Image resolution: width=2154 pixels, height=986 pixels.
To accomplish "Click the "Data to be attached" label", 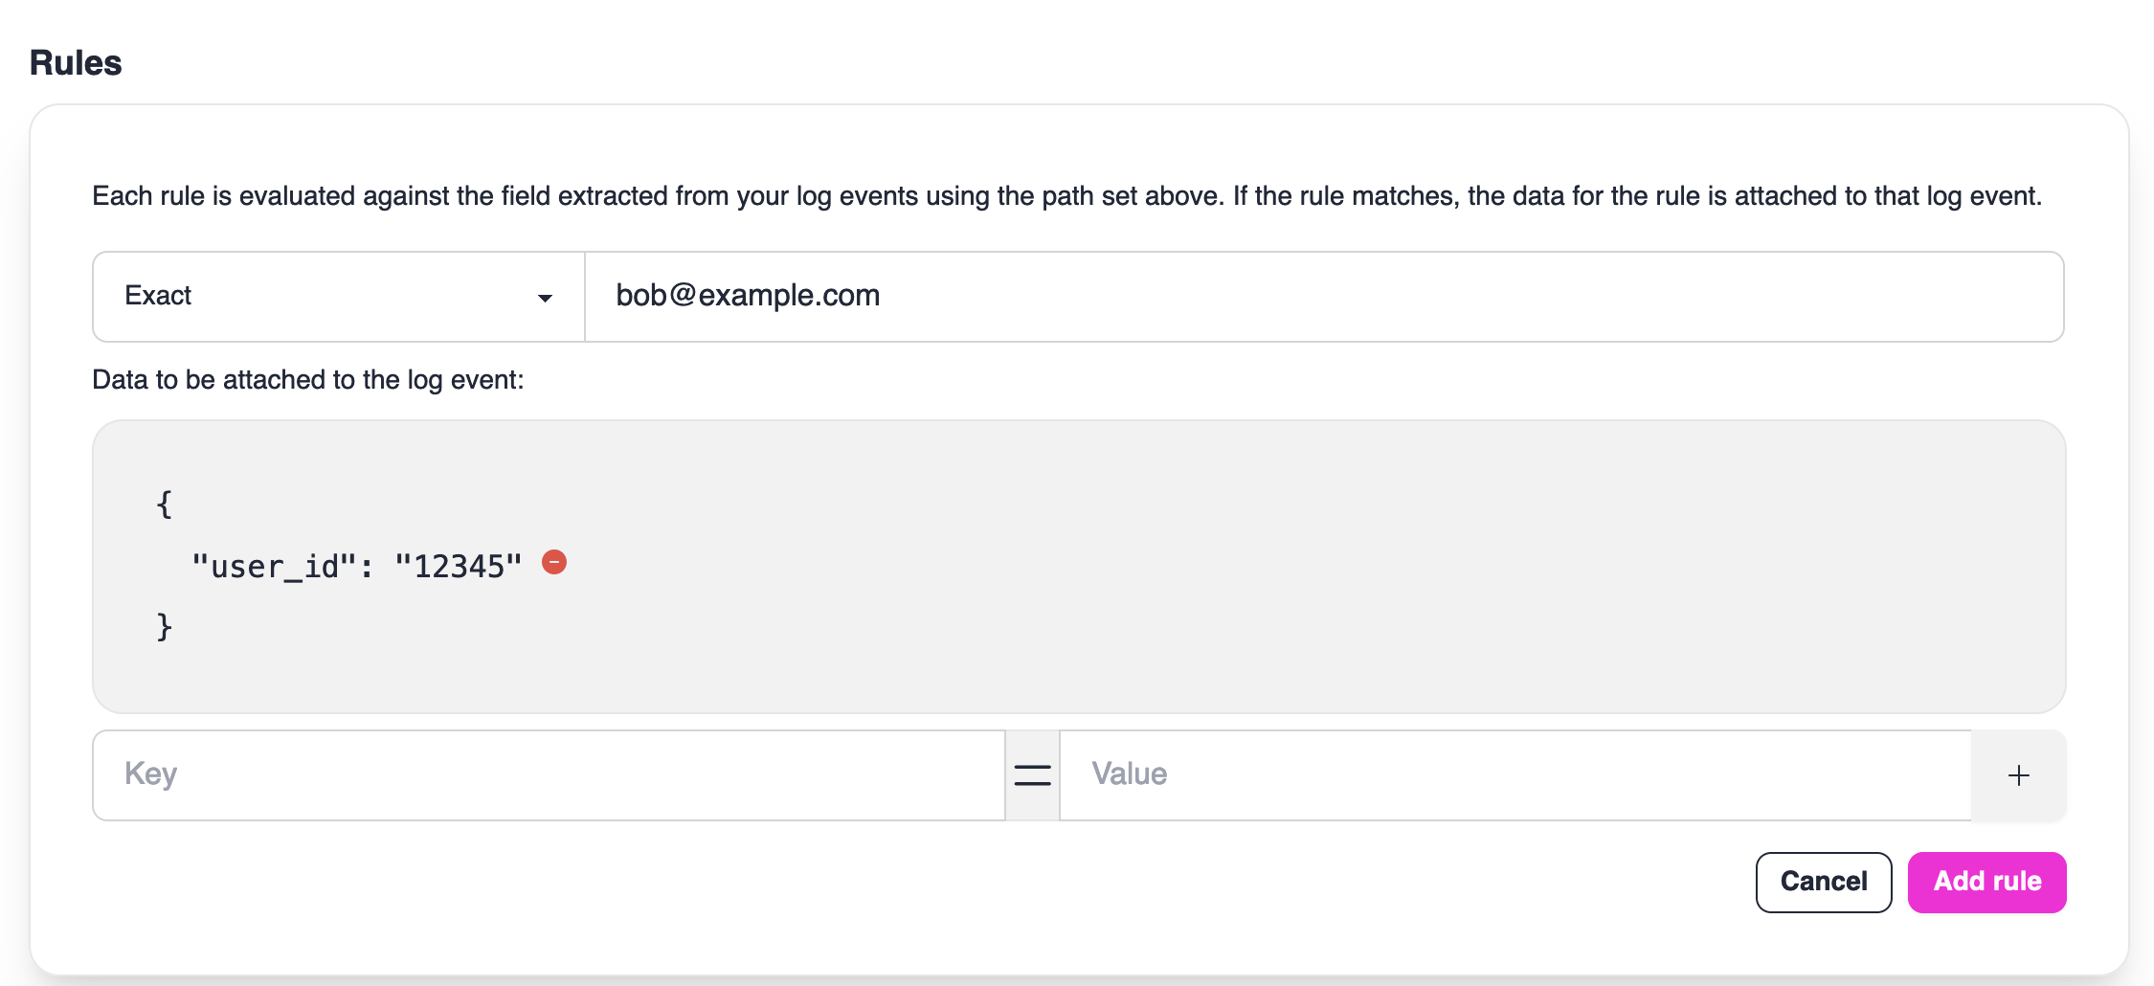I will pos(307,380).
